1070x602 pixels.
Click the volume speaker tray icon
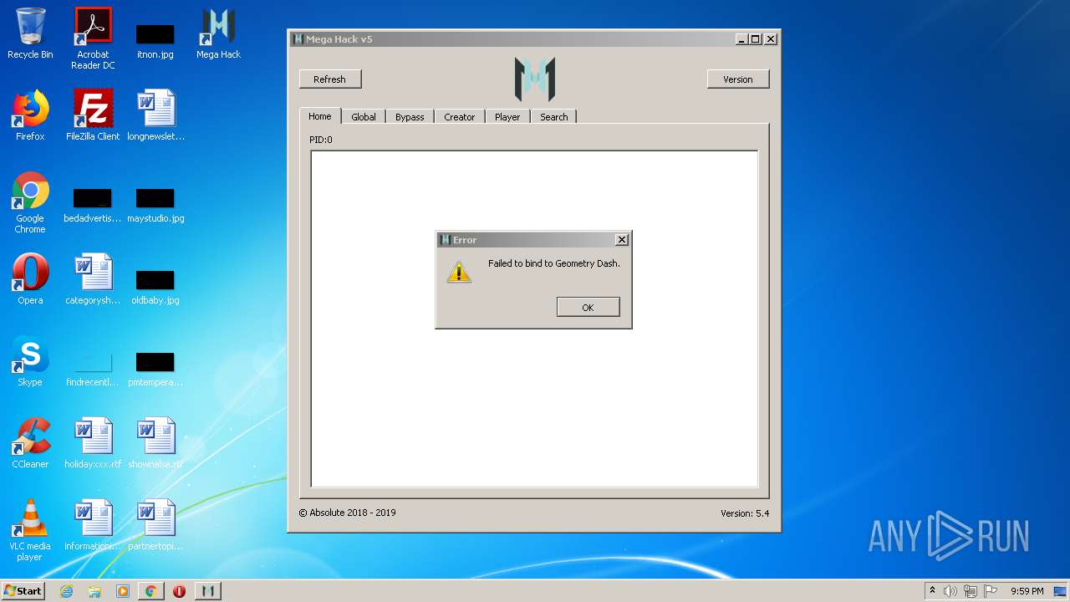coord(950,591)
